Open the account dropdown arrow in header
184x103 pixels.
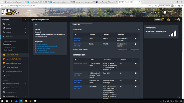(176, 12)
